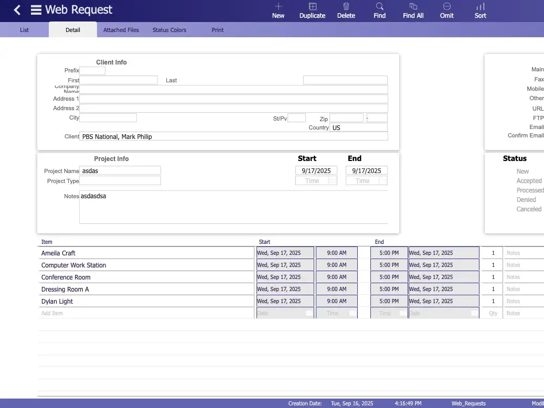Click the Client field PBS National
The height and width of the screenshot is (408, 544).
[x=233, y=136]
